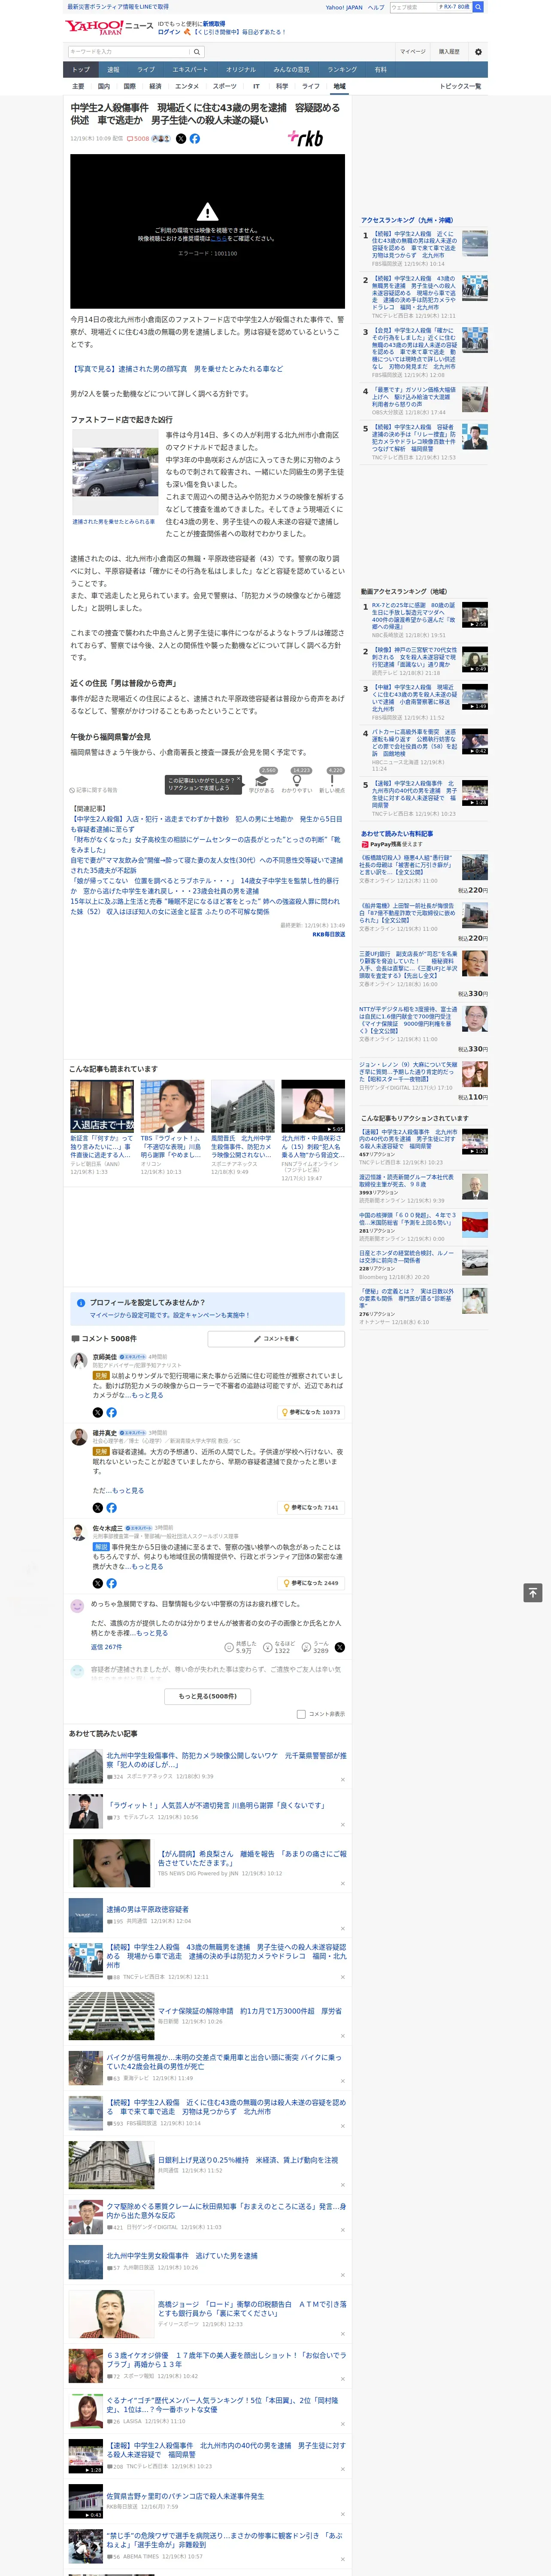
Task: Expand the 返信 267件 replies
Action: [x=106, y=1647]
